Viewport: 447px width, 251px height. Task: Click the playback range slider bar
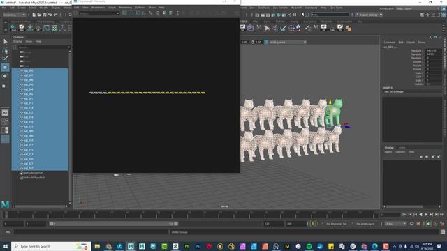(x=113, y=224)
